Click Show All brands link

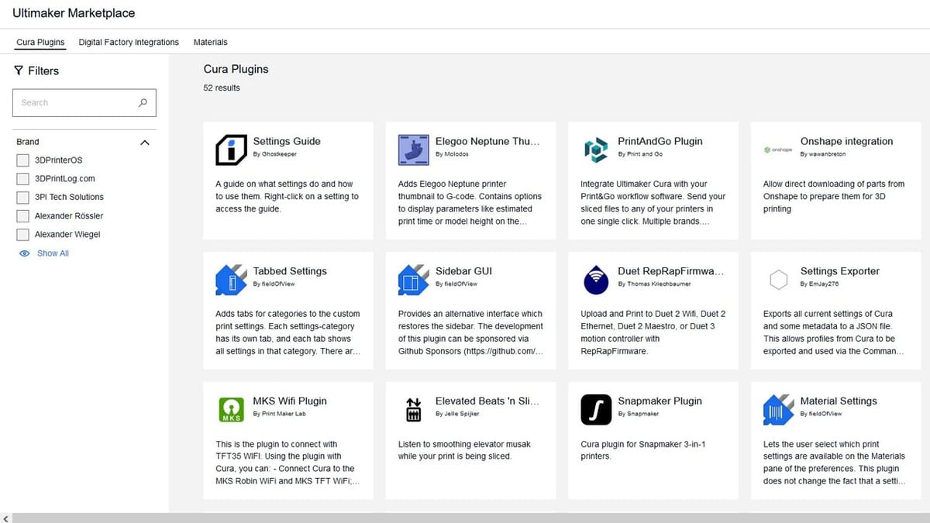53,253
